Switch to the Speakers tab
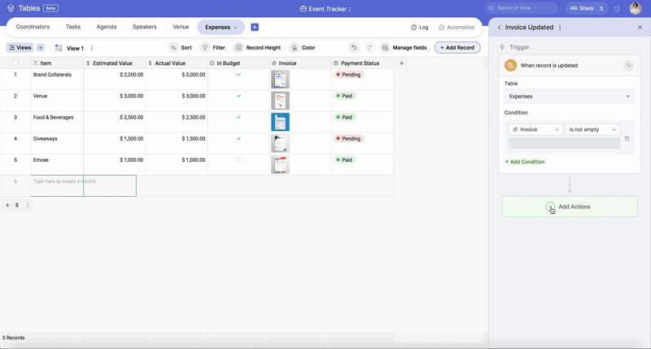Viewport: 651px width, 349px height. pyautogui.click(x=145, y=27)
